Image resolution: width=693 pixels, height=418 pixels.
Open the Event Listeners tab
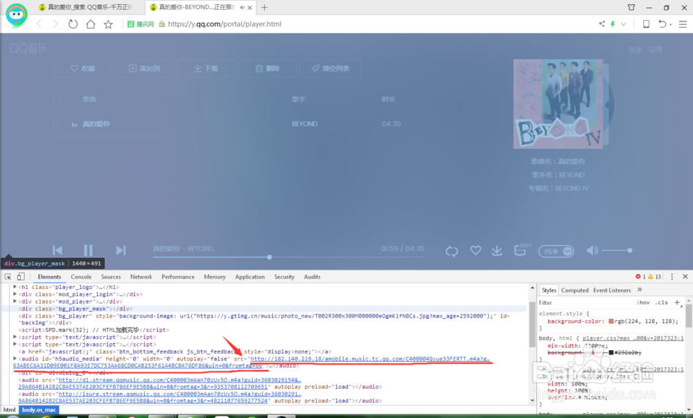(612, 290)
